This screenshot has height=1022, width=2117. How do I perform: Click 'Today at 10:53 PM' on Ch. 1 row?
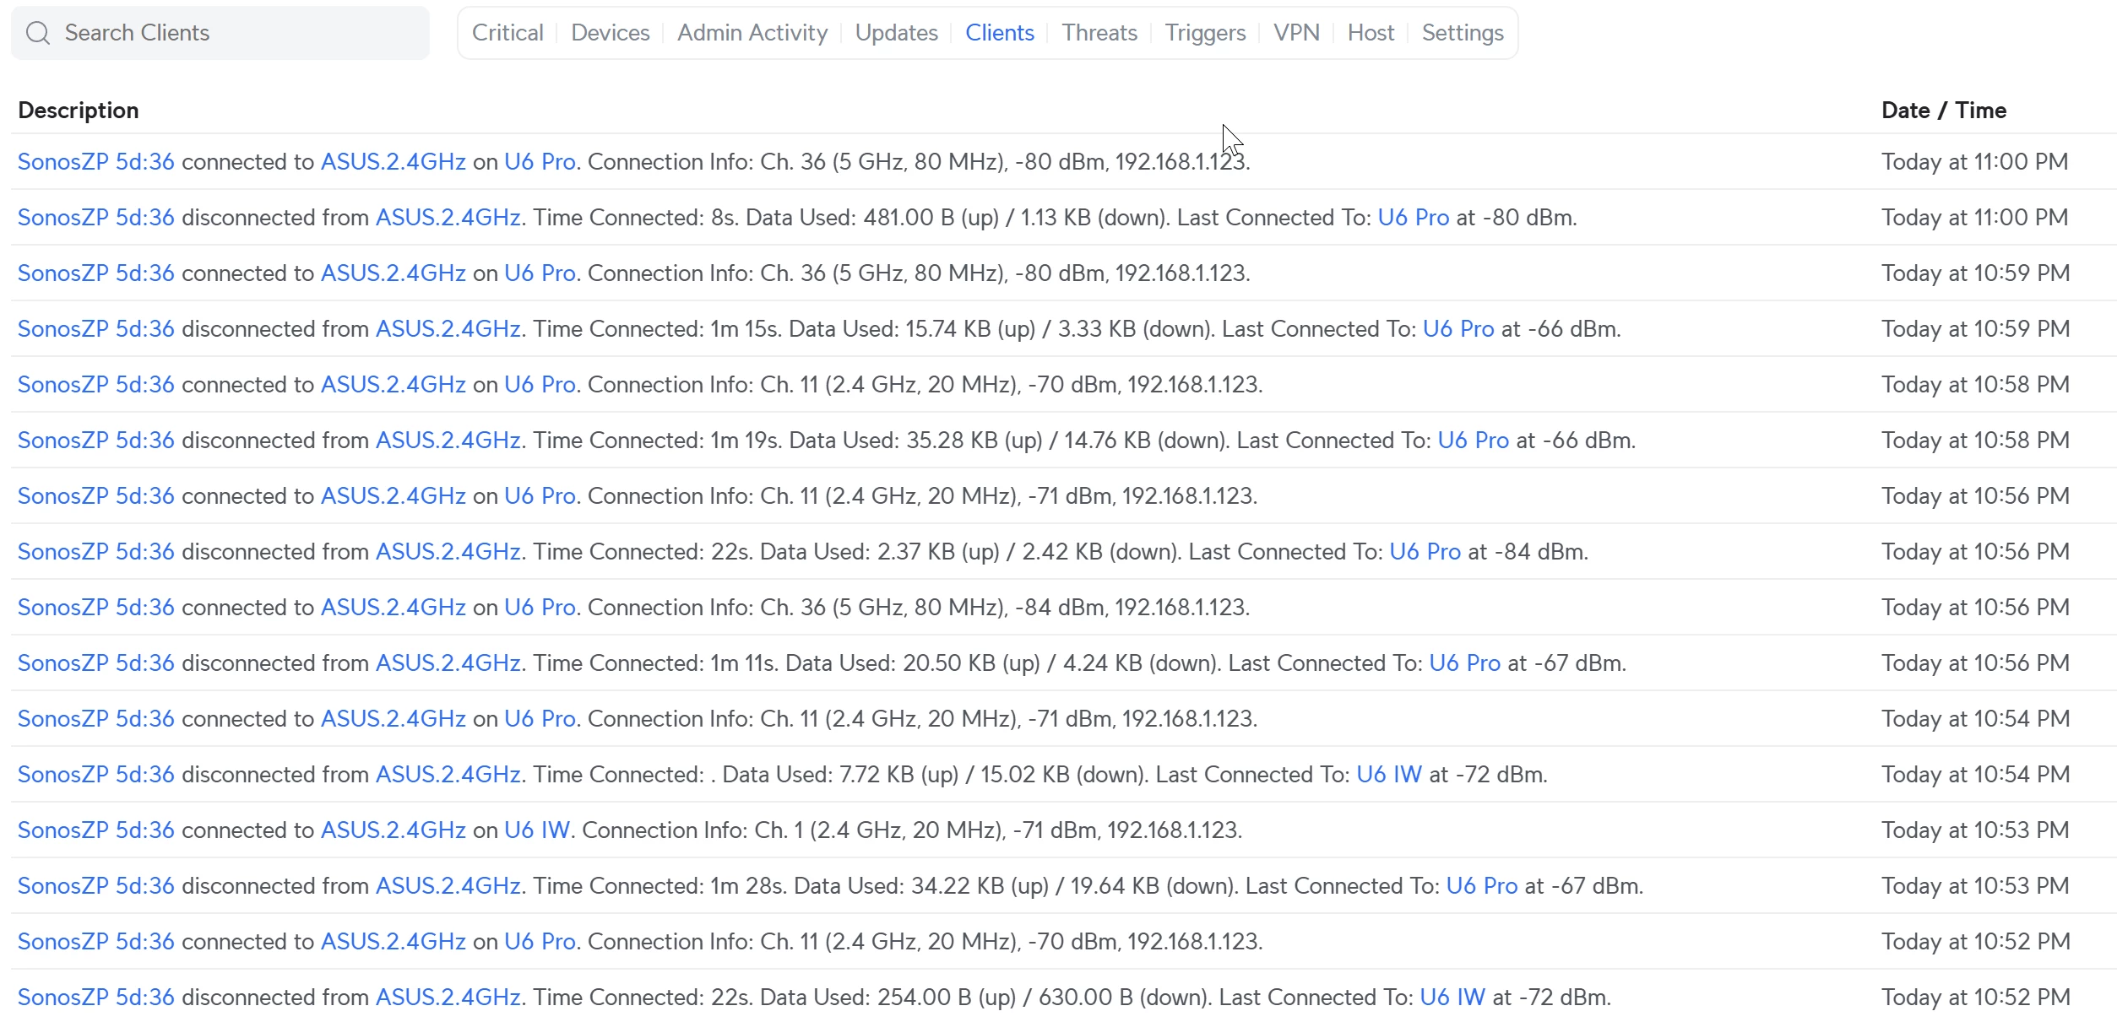(x=1976, y=830)
